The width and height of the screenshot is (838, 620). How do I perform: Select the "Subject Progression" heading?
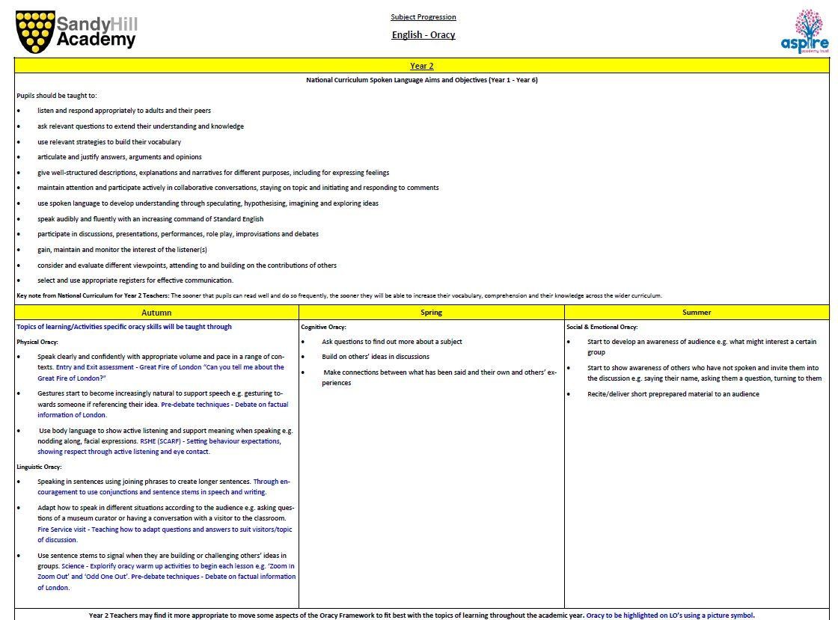click(423, 17)
